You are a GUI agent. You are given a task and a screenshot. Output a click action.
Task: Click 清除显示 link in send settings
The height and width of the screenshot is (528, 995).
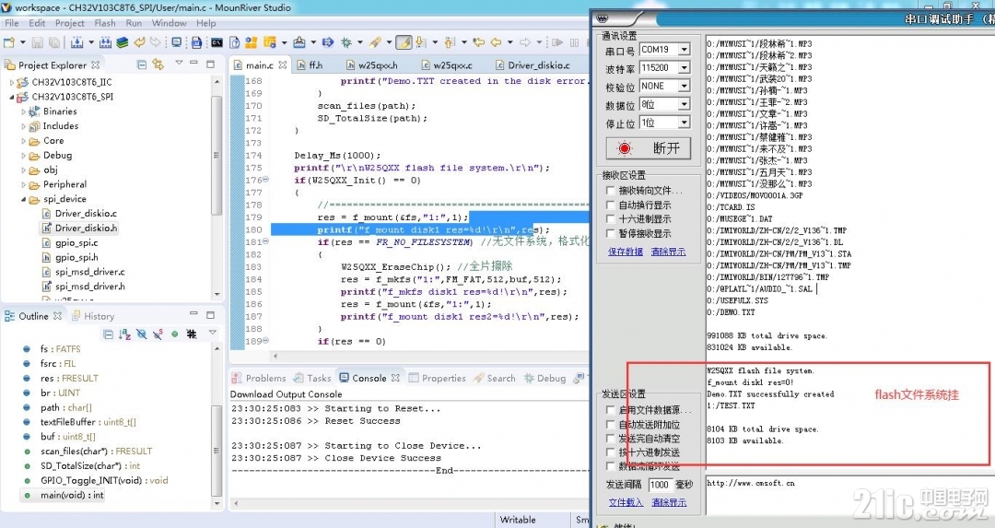669,502
